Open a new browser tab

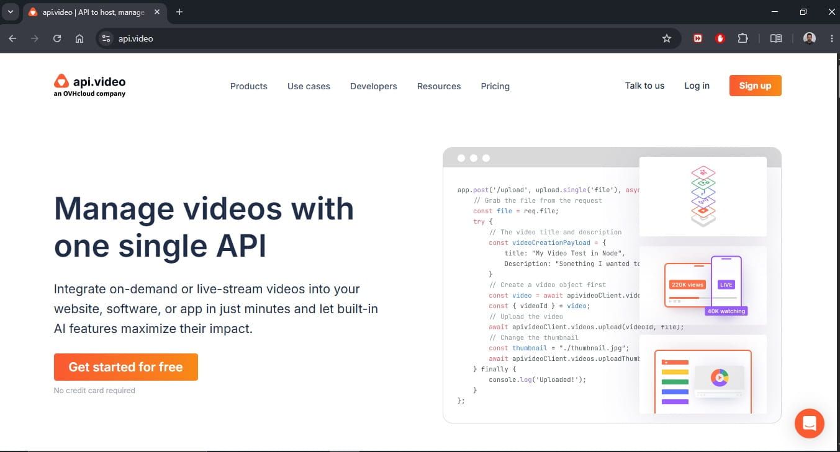(x=179, y=12)
